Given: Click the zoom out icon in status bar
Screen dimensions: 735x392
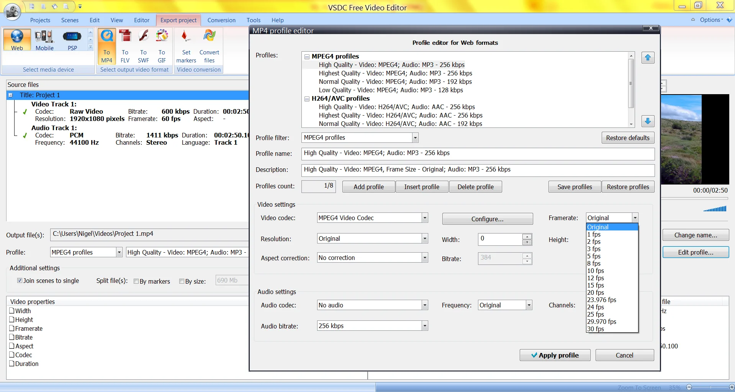Looking at the screenshot, I should point(689,387).
